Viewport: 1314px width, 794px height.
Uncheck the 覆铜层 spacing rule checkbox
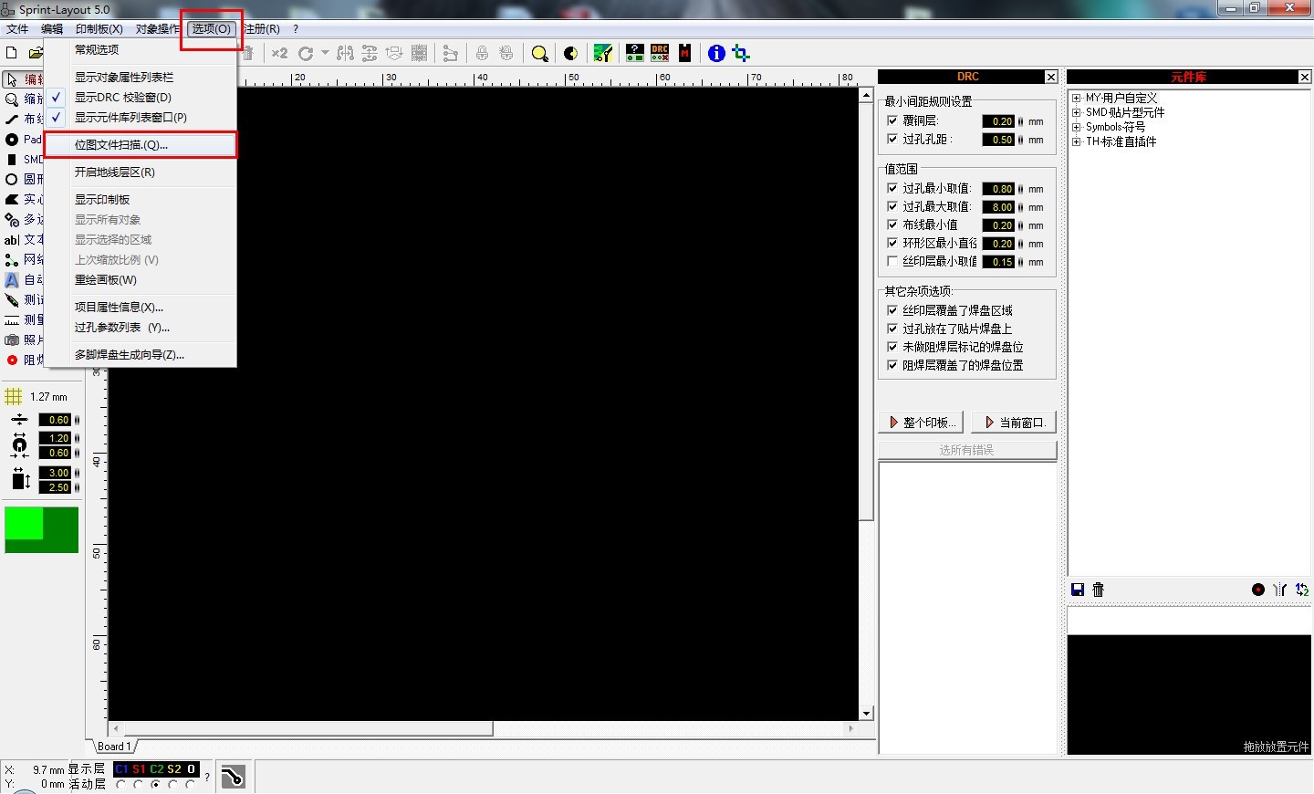click(892, 120)
